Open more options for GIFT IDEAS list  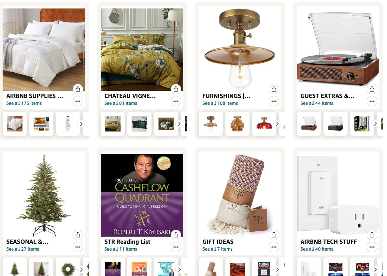tap(274, 247)
